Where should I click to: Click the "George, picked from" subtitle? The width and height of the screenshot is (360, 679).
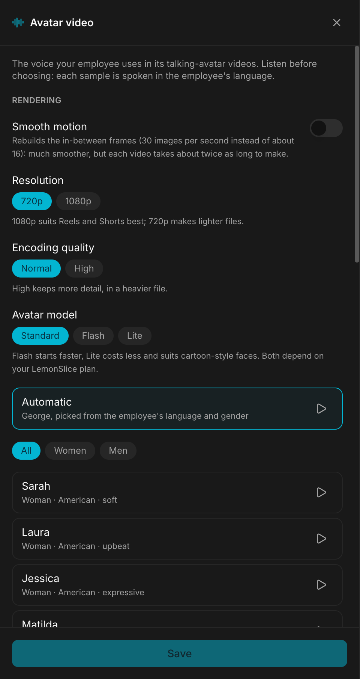tap(135, 416)
